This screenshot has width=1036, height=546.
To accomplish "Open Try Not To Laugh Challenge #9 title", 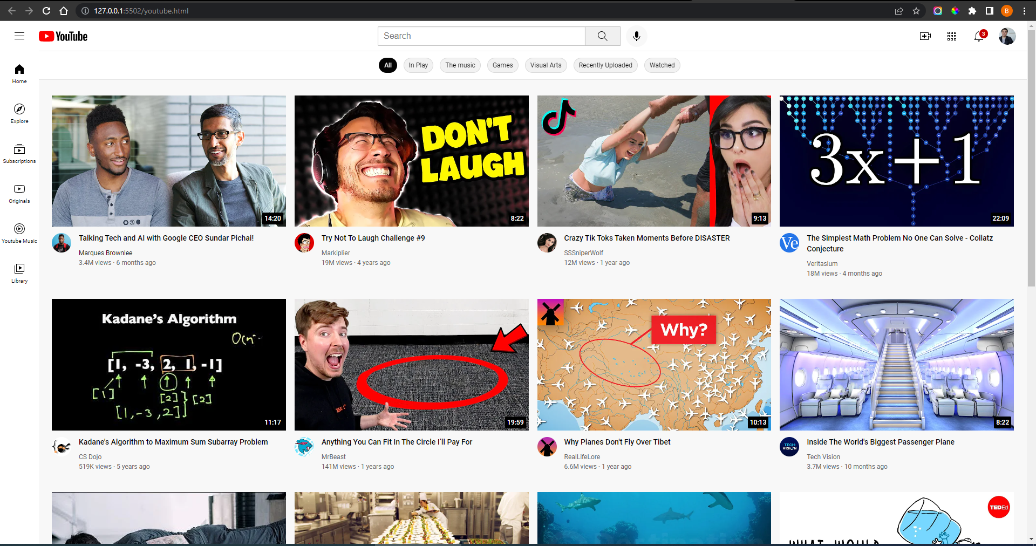I will pyautogui.click(x=373, y=238).
